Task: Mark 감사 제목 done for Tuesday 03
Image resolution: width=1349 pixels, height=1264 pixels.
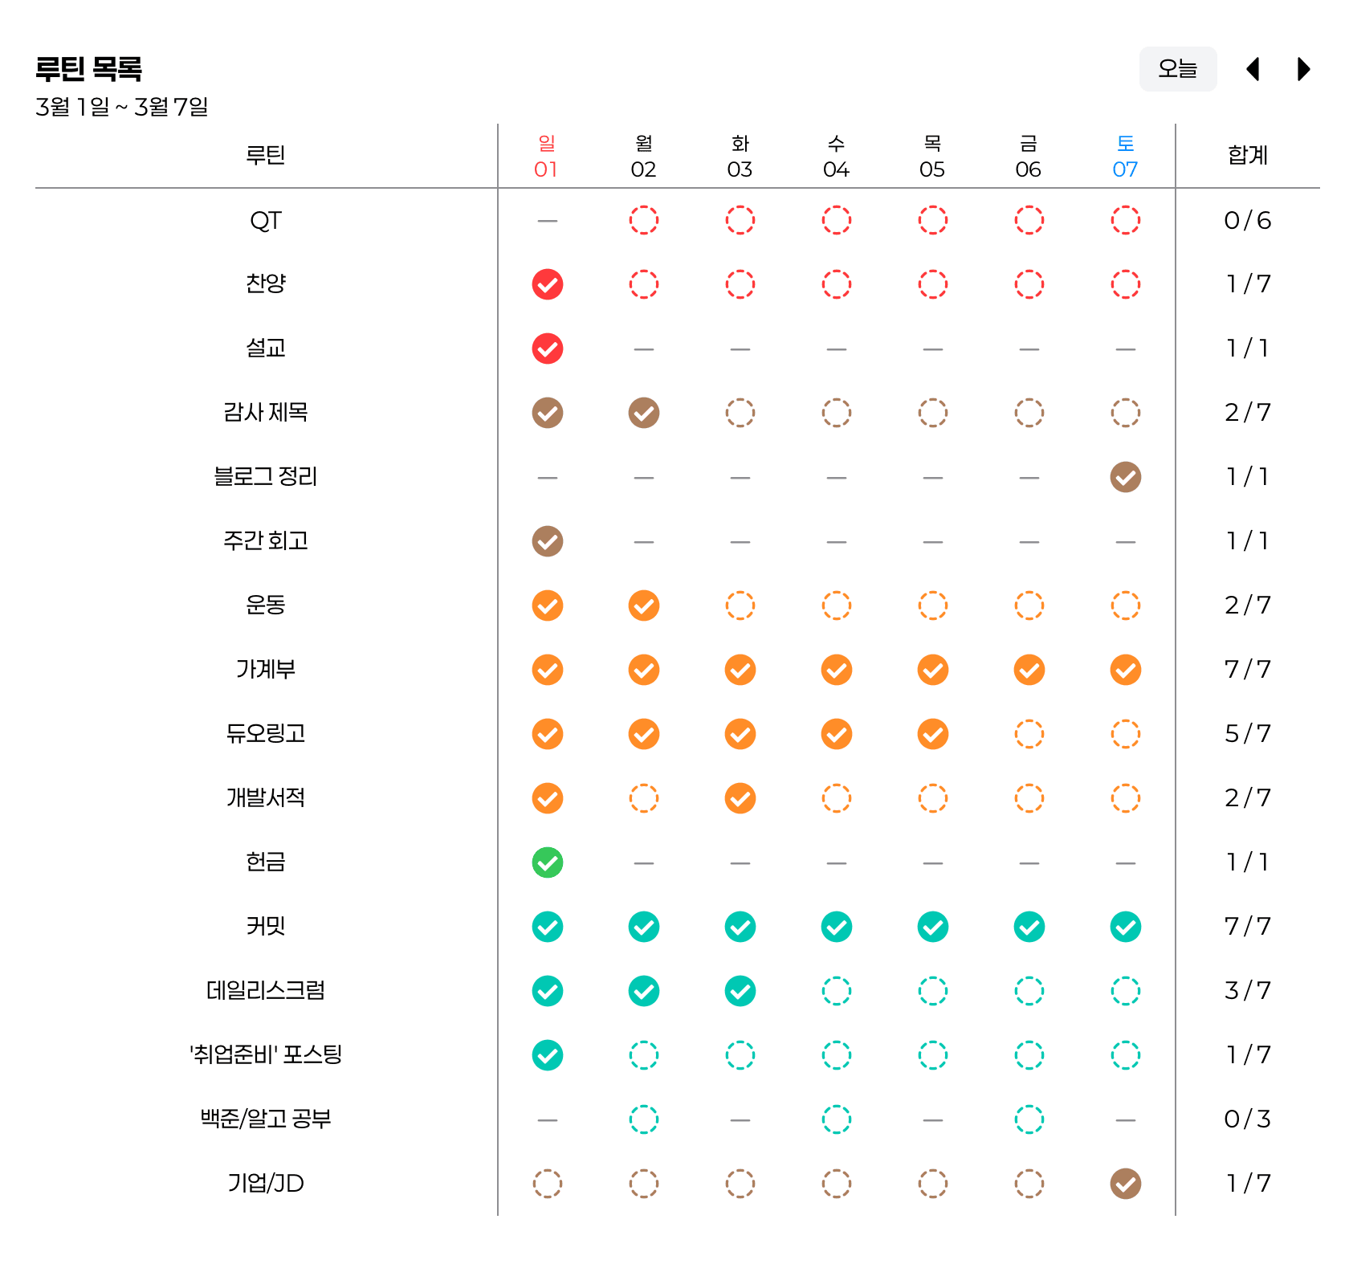Action: 740,413
